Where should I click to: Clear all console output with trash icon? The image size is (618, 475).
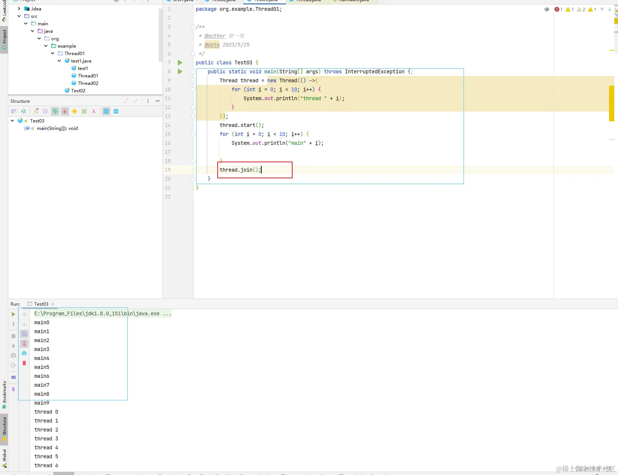coord(24,363)
